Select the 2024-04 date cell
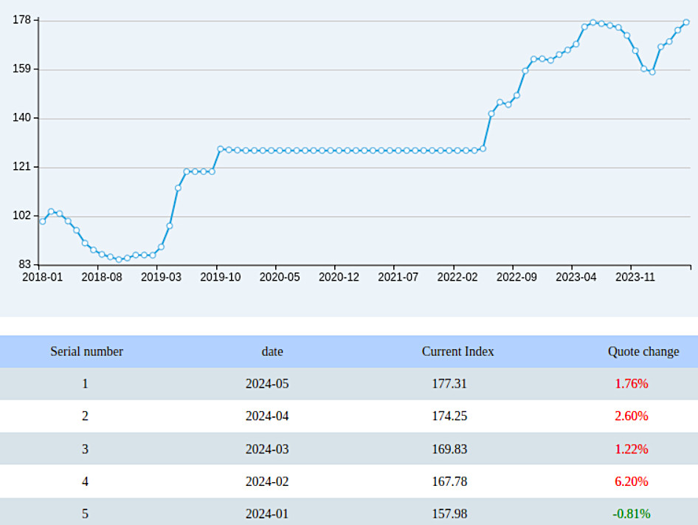Image resolution: width=698 pixels, height=525 pixels. tap(267, 416)
